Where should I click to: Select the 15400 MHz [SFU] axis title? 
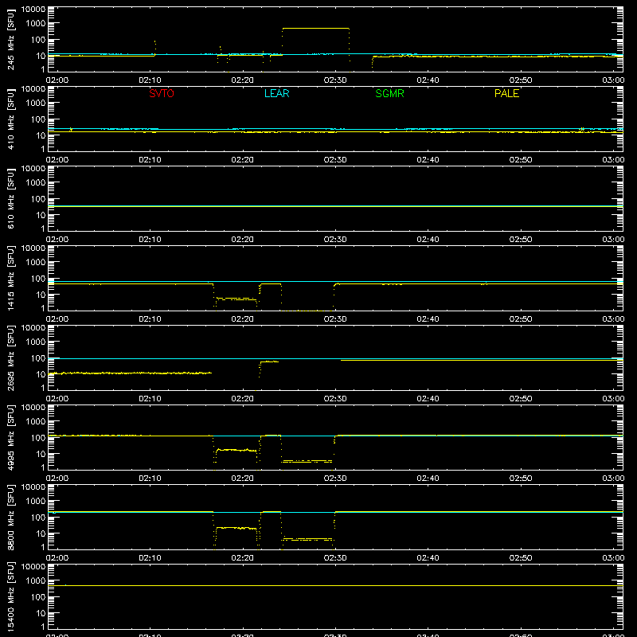(11, 597)
